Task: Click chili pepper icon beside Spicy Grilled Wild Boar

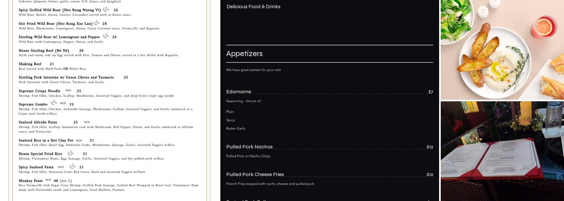Action: (106, 9)
